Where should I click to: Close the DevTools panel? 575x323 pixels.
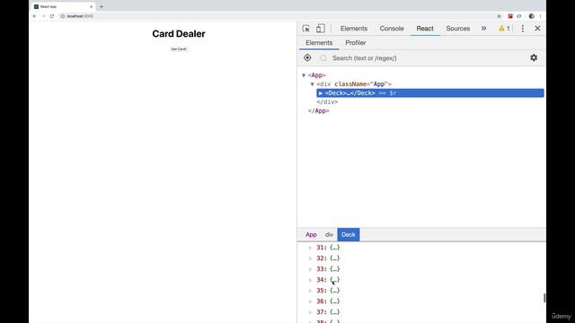[x=537, y=29]
